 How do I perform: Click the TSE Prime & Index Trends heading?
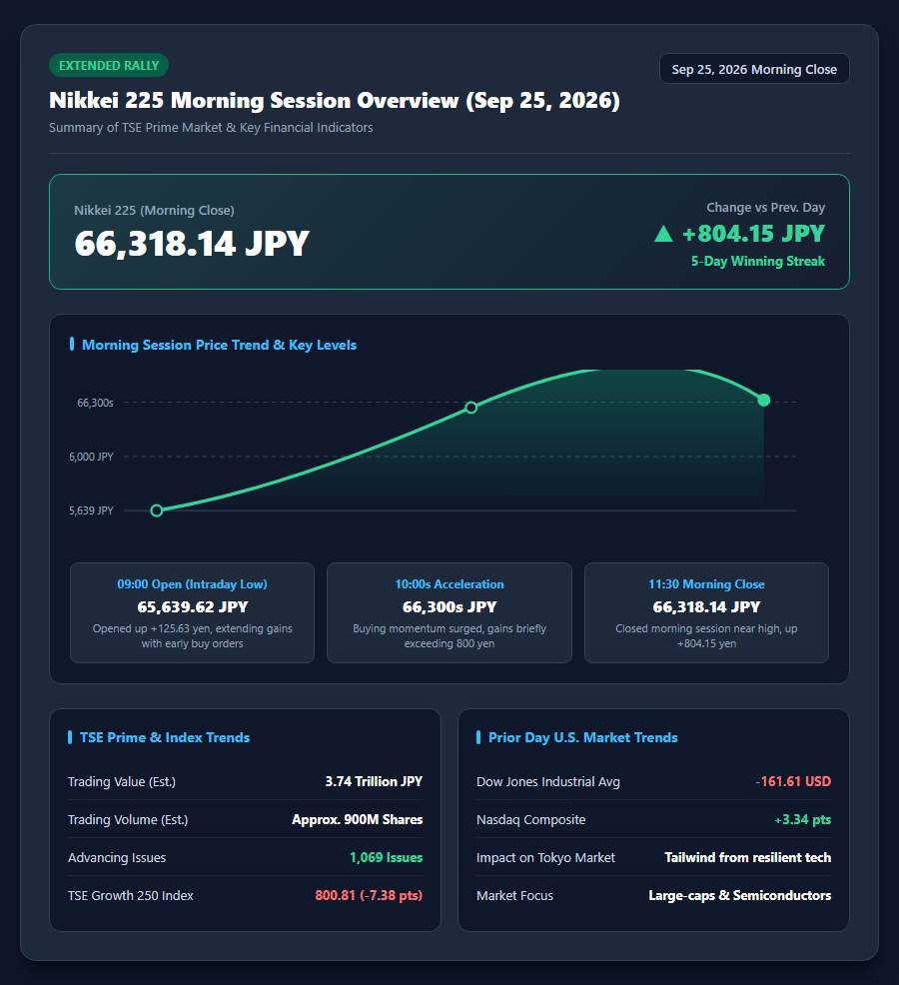(x=165, y=737)
